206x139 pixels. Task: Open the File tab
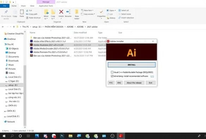tap(5, 6)
